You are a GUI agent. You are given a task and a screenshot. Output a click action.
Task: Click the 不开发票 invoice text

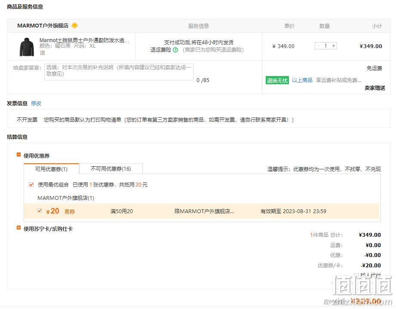point(27,119)
